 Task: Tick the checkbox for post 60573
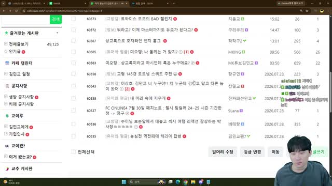coord(74,19)
